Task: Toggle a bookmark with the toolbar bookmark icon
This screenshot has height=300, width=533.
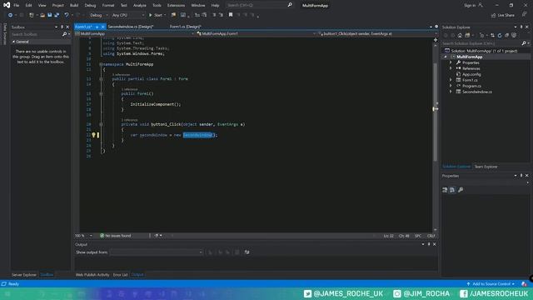Action: point(231,15)
